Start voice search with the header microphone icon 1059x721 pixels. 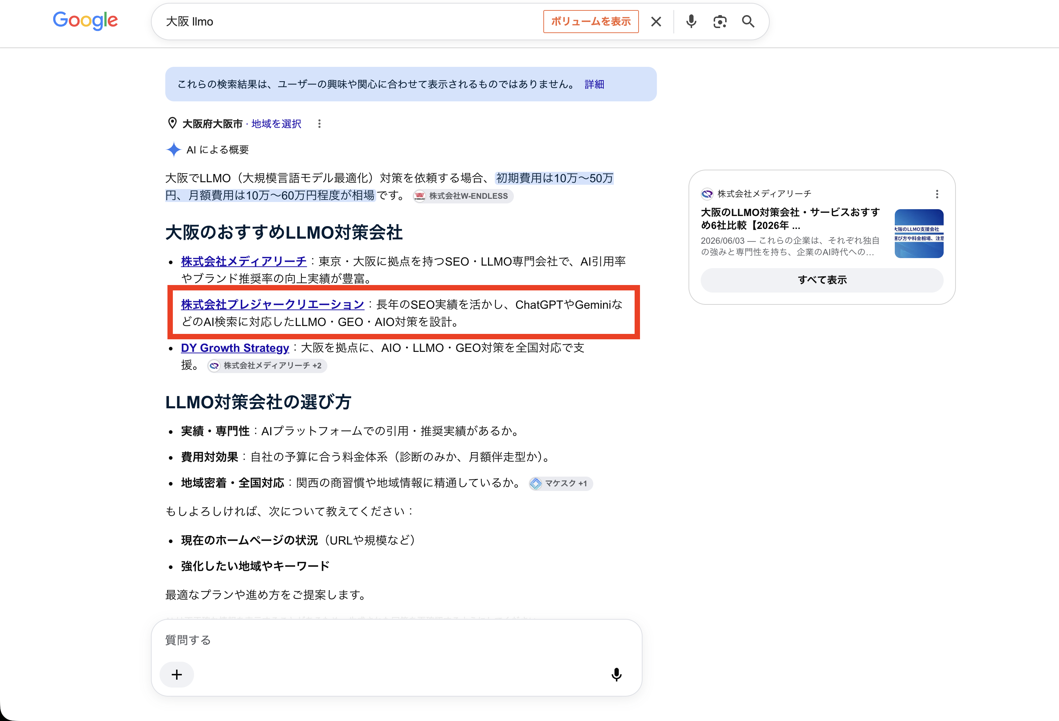(691, 22)
